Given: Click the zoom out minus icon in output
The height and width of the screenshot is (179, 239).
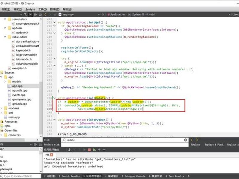Looking at the screenshot, I should (104, 150).
